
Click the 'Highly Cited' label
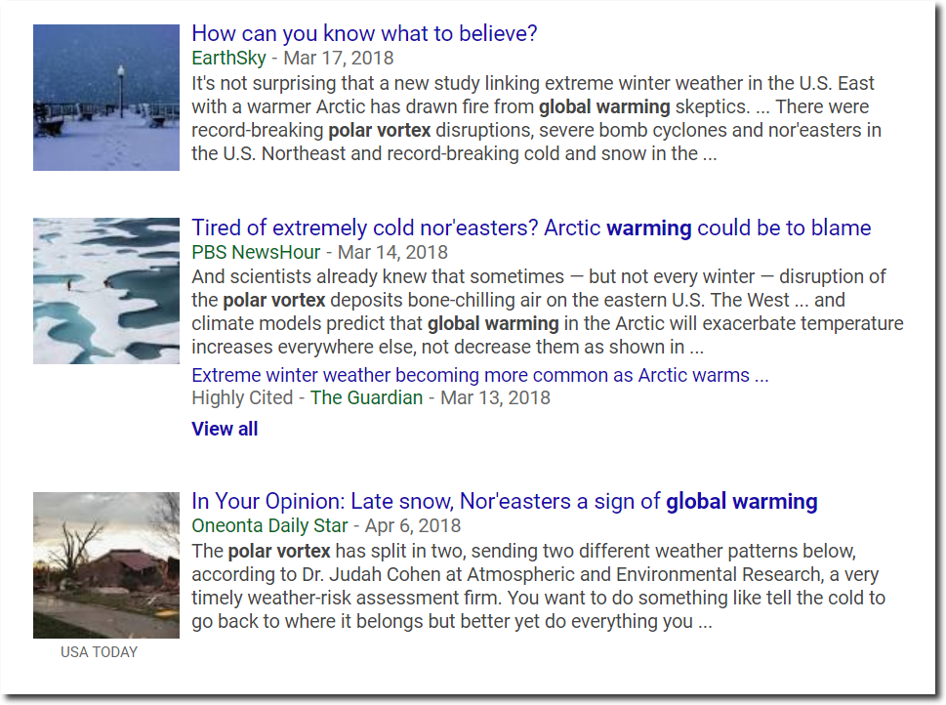click(242, 397)
